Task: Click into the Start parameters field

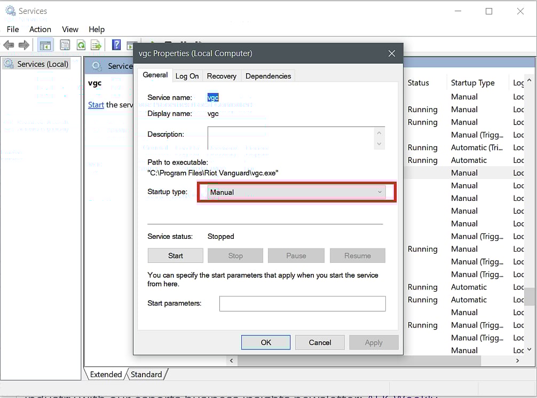Action: [x=302, y=303]
